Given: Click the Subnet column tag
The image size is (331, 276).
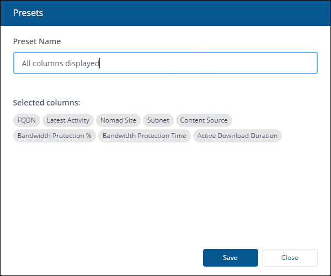Looking at the screenshot, I should [158, 120].
